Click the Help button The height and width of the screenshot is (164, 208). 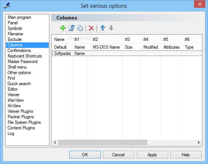tap(186, 154)
